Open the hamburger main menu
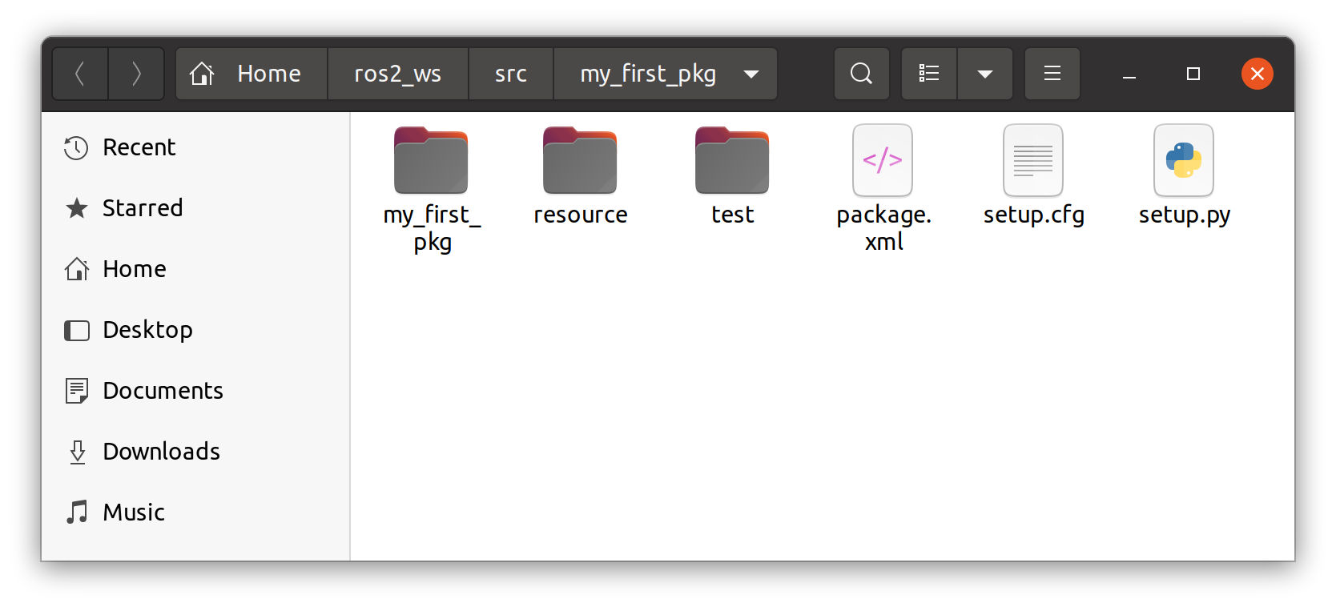Screen dimensions: 1336x607 pyautogui.click(x=1052, y=74)
